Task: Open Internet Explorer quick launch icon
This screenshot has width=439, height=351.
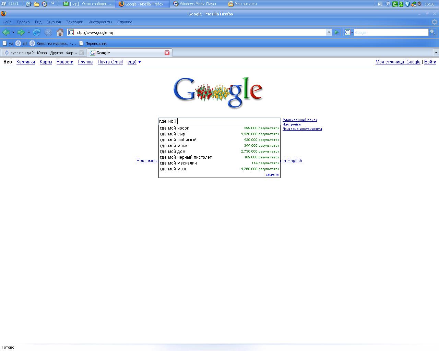Action: point(28,4)
